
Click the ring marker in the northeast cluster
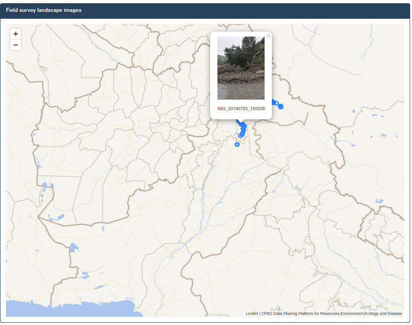(276, 103)
